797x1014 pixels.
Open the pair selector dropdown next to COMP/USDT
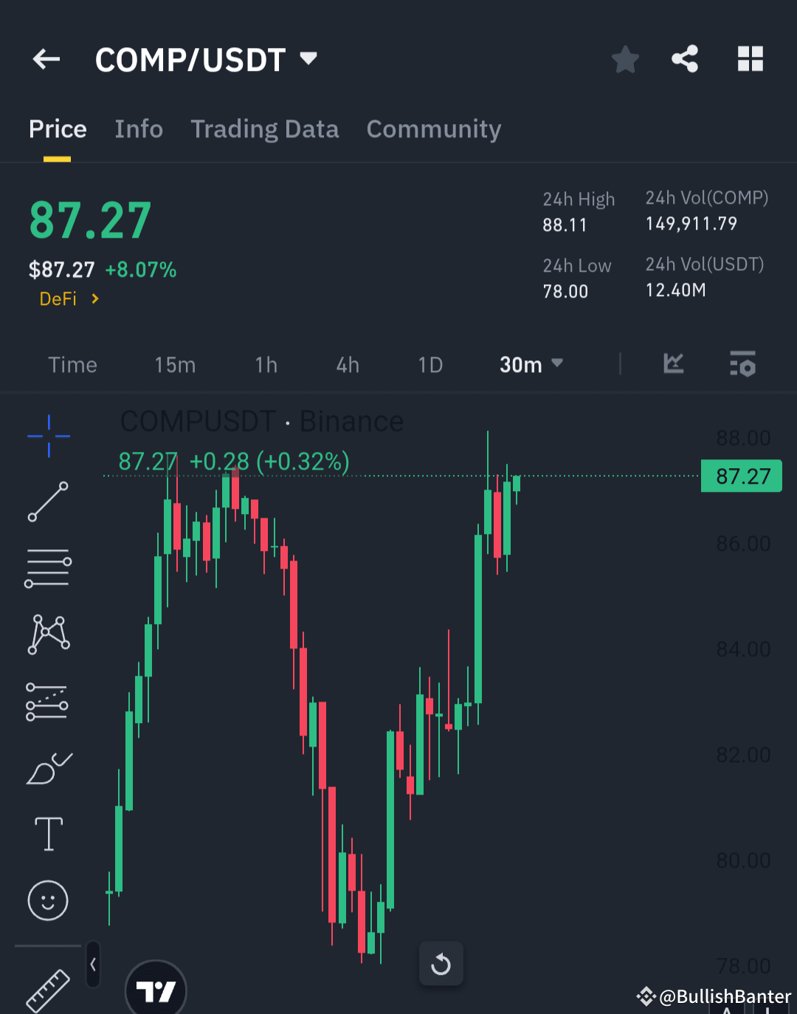tap(308, 58)
